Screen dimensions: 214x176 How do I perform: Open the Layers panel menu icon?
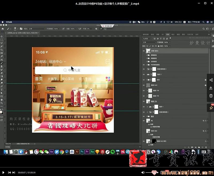click(209, 34)
